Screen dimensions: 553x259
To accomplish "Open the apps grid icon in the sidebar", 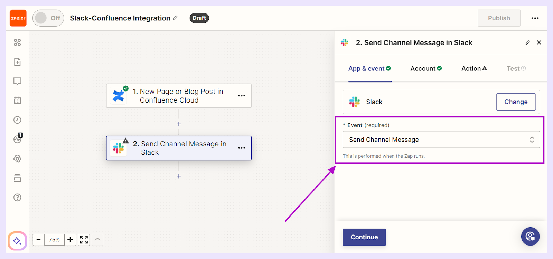I will pyautogui.click(x=17, y=42).
